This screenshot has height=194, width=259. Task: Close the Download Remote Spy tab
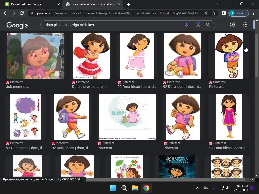tap(58, 4)
